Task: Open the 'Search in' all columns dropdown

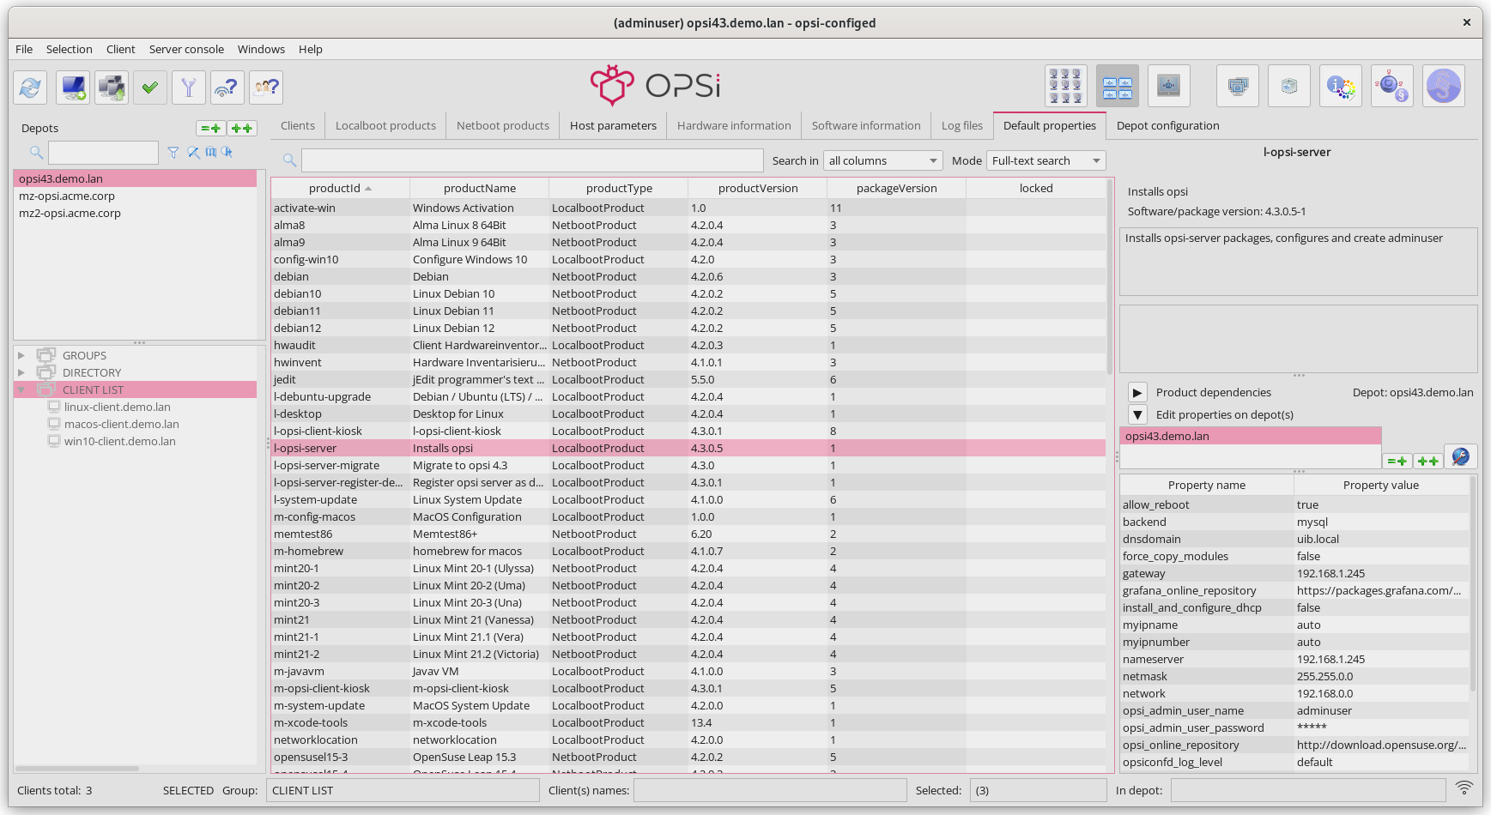Action: (x=883, y=160)
